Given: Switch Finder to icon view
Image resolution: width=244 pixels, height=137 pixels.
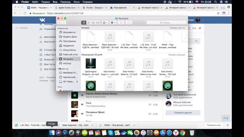Looking at the screenshot, I should click(84, 23).
